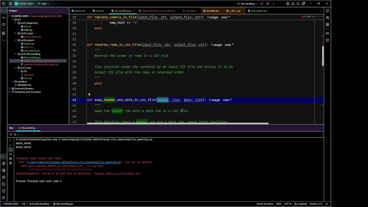Open the Structure tool window
The width and height of the screenshot is (368, 207).
point(3,33)
